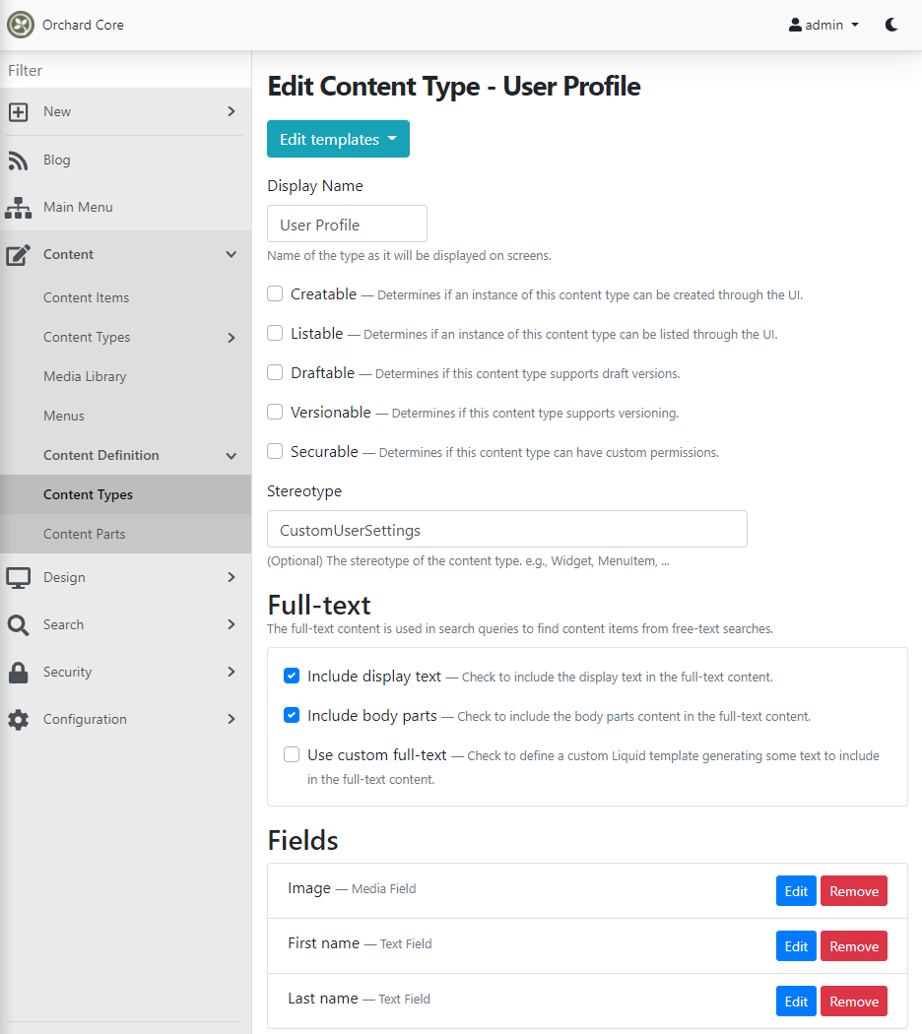Expand the New menu chevron
Screen dimensions: 922x1034
[230, 111]
